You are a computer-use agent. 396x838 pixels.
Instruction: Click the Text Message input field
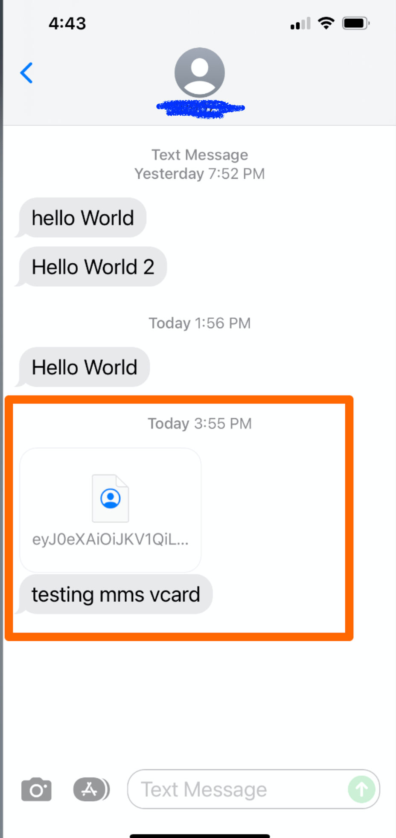pos(253,789)
